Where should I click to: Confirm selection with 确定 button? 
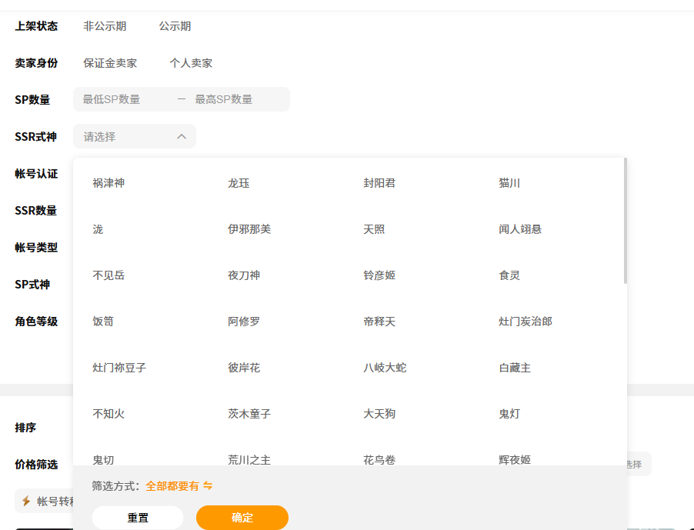coord(242,518)
